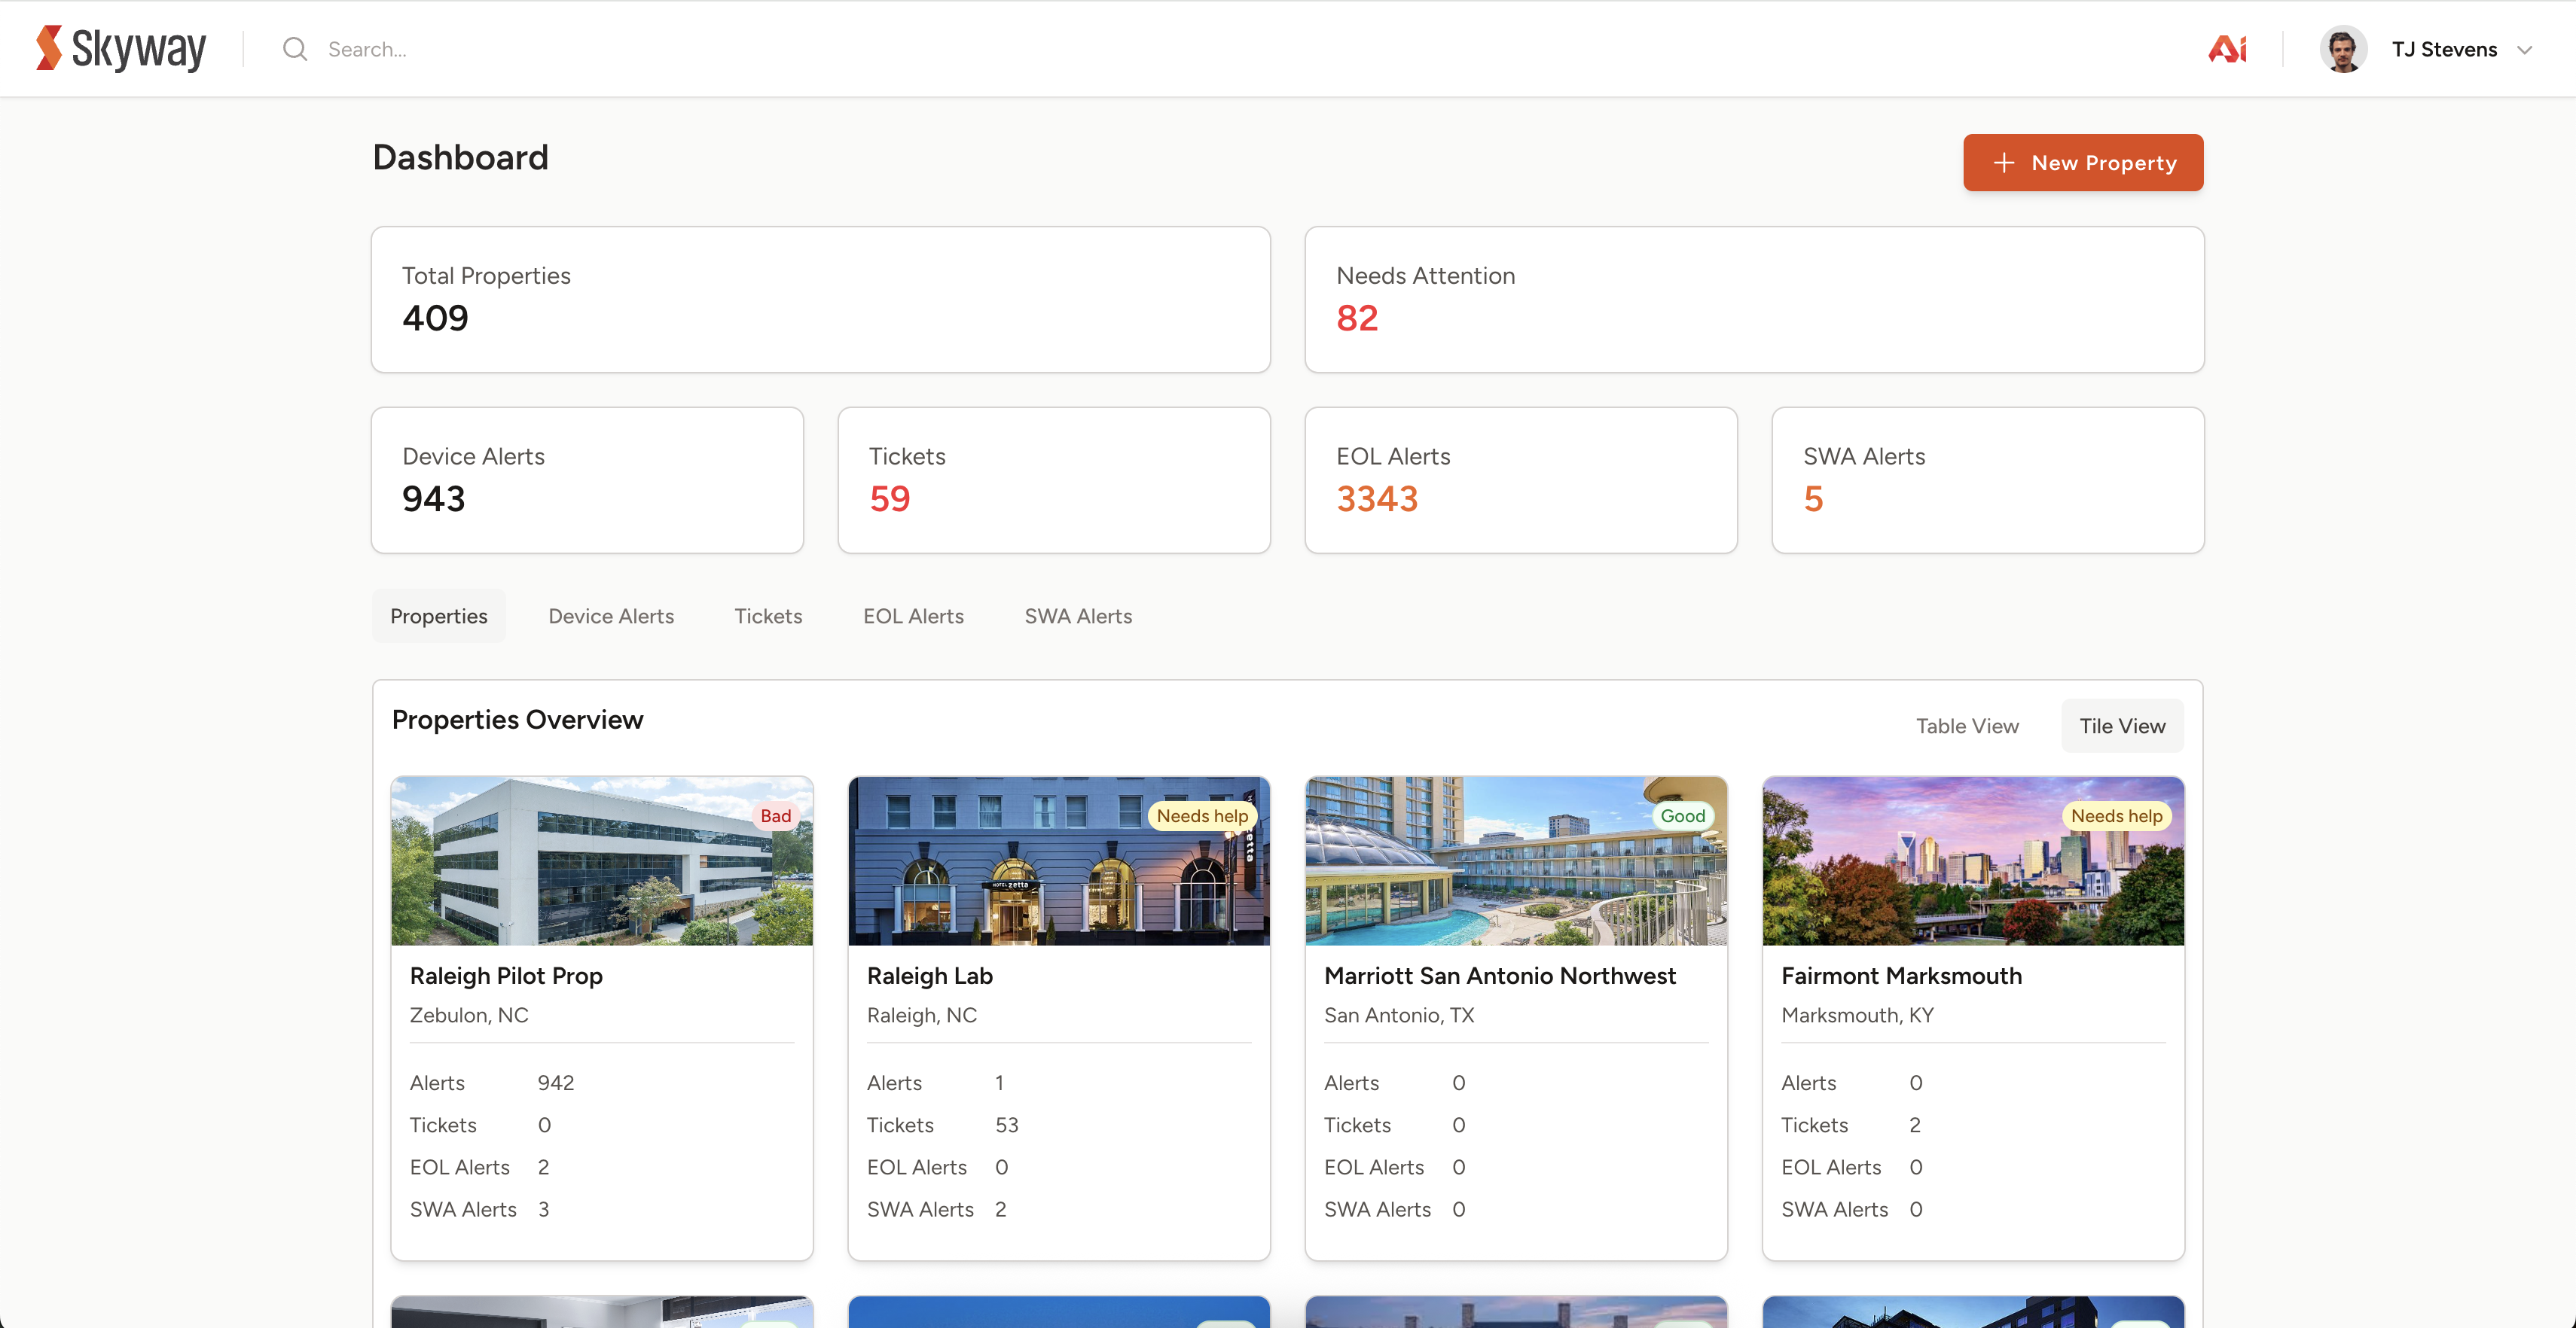Viewport: 2576px width, 1328px height.
Task: Click the search magnifier icon
Action: 293,49
